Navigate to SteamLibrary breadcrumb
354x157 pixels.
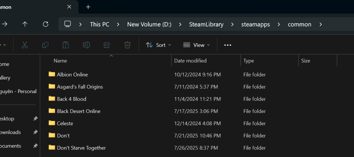point(206,25)
